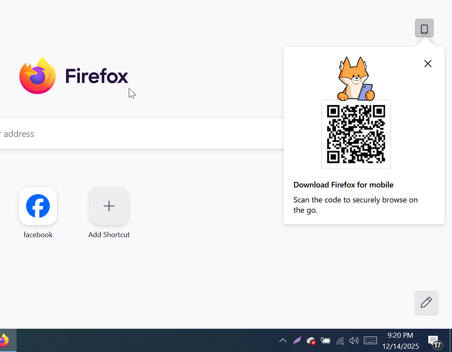Click the search or address input field
The image size is (452, 352).
tap(141, 133)
